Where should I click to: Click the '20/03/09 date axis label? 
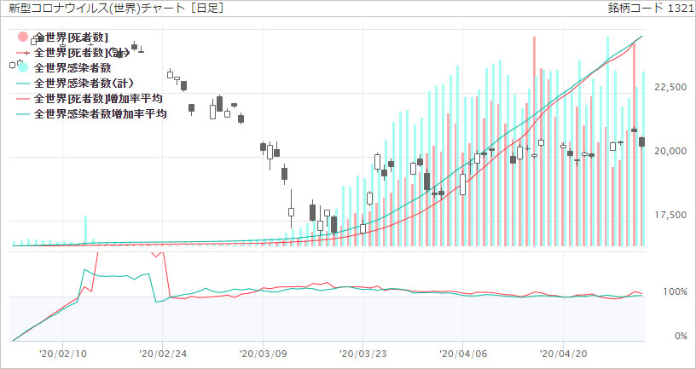263,355
